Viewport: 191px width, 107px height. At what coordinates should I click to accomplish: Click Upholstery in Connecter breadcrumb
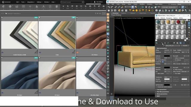pos(17,13)
